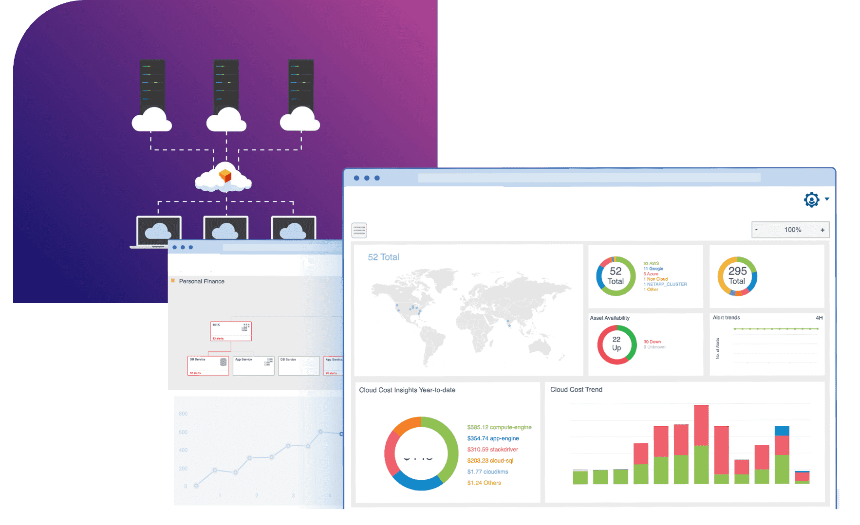Select the '$1.77 cloudkms' cost entry
Screen dimensions: 860x525
[487, 472]
